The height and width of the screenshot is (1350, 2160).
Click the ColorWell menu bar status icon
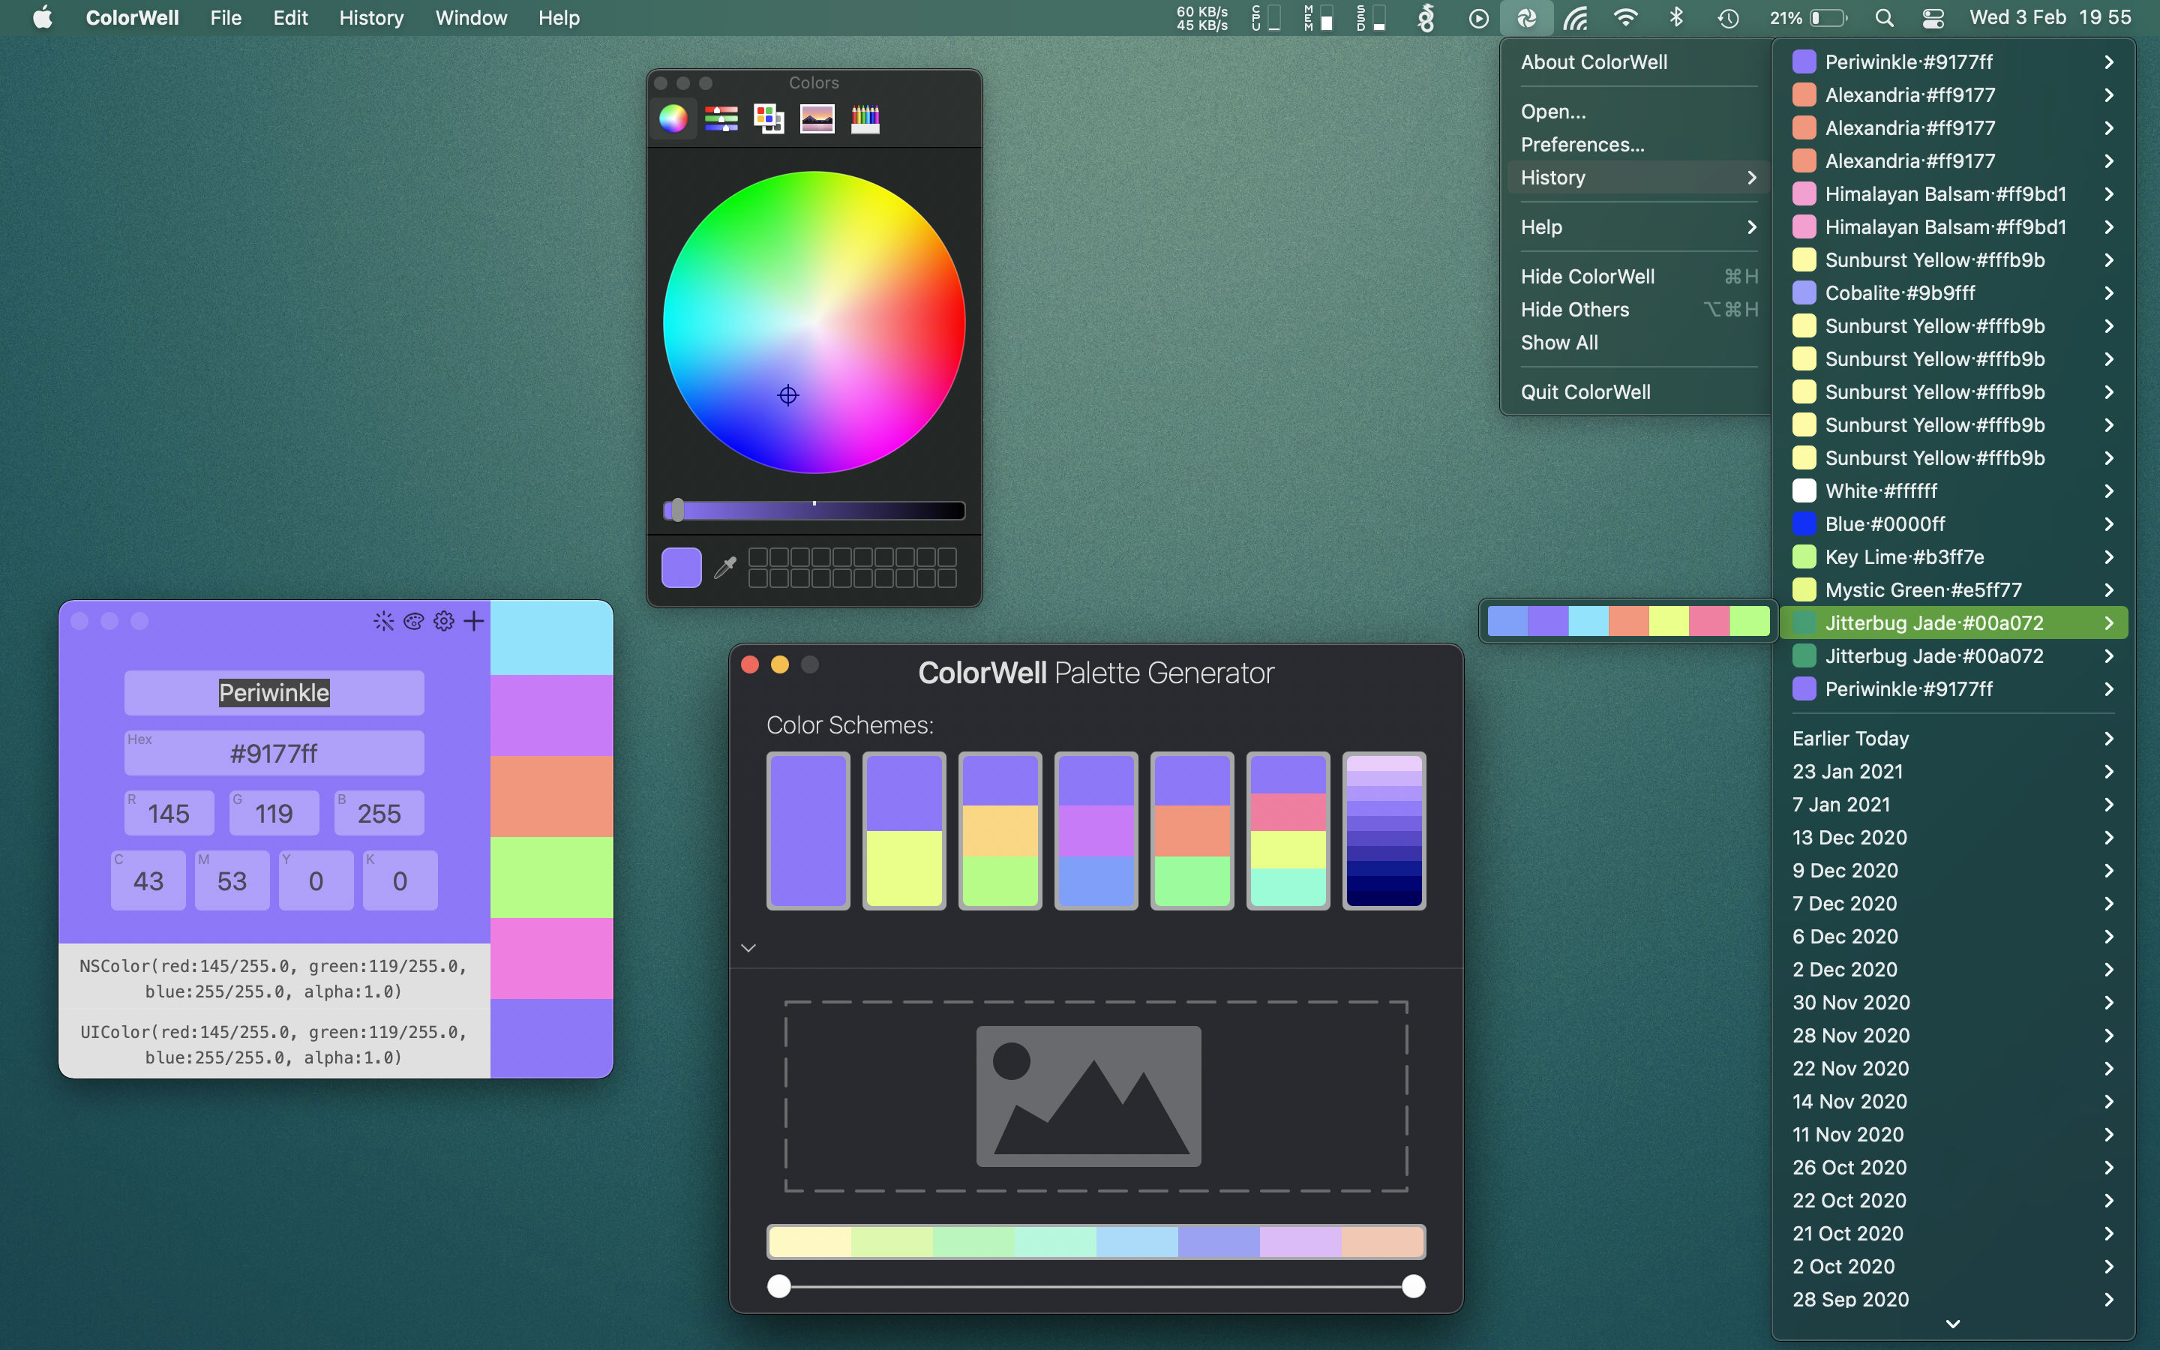(x=1526, y=18)
